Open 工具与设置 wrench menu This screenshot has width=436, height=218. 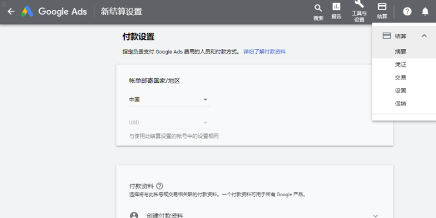coord(359,11)
